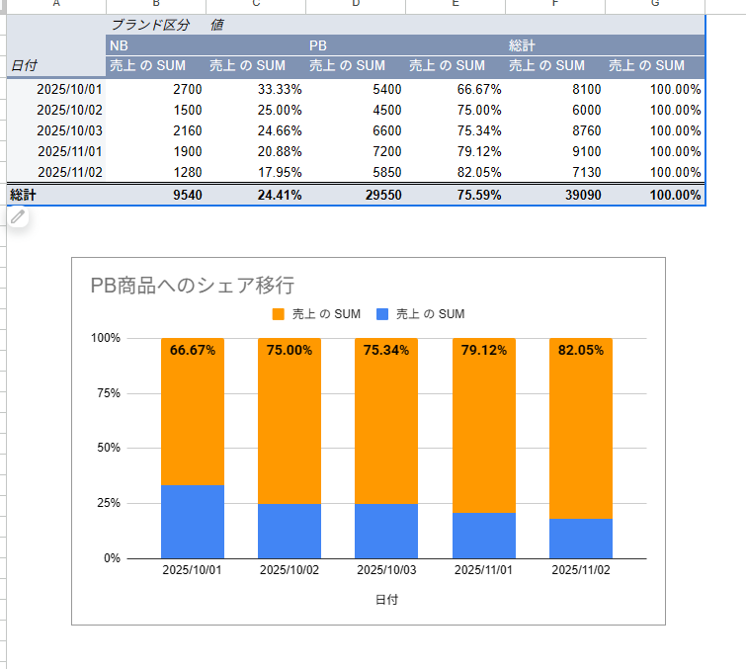Select the chart title PB商品へのシェア移行
This screenshot has height=669, width=746.
[x=192, y=286]
